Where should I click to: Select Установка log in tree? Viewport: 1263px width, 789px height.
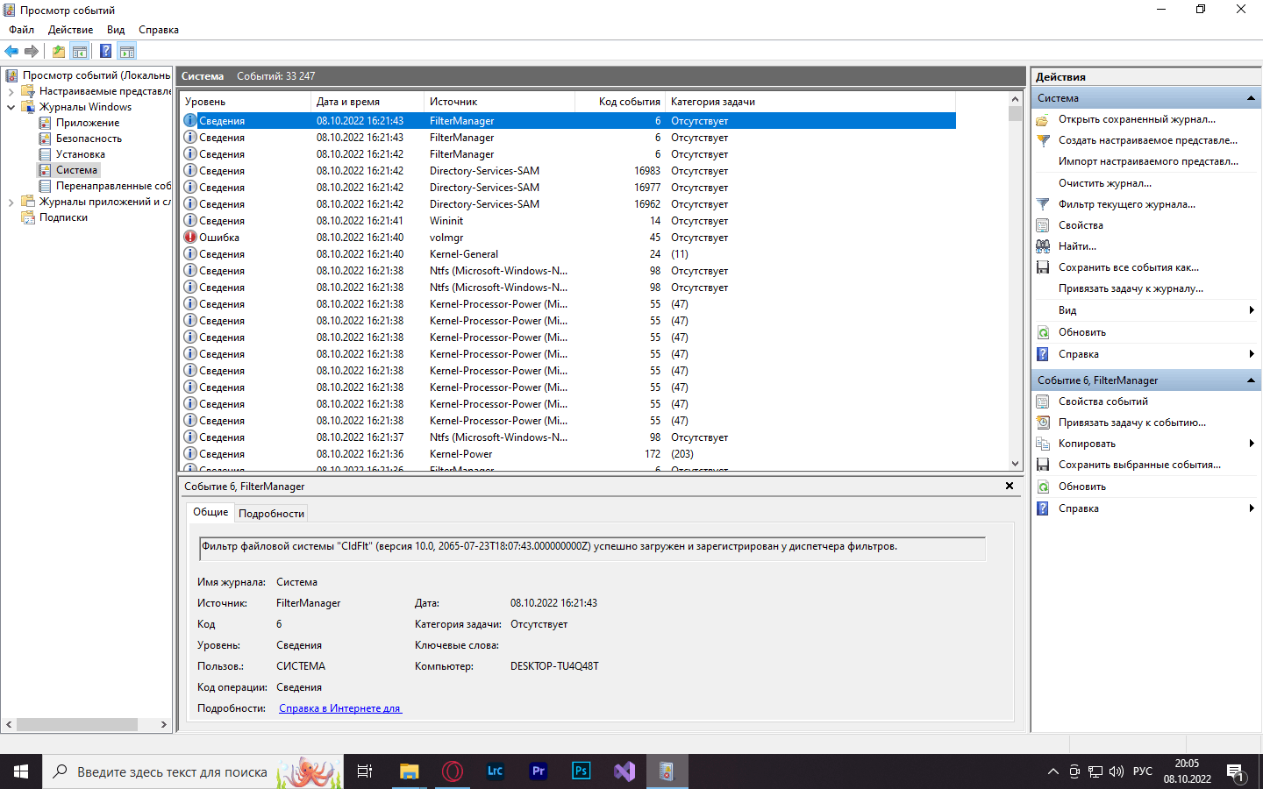[x=80, y=154]
